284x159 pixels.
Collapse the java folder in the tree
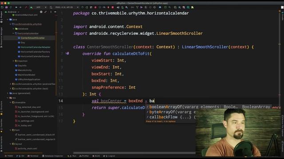coord(8,19)
